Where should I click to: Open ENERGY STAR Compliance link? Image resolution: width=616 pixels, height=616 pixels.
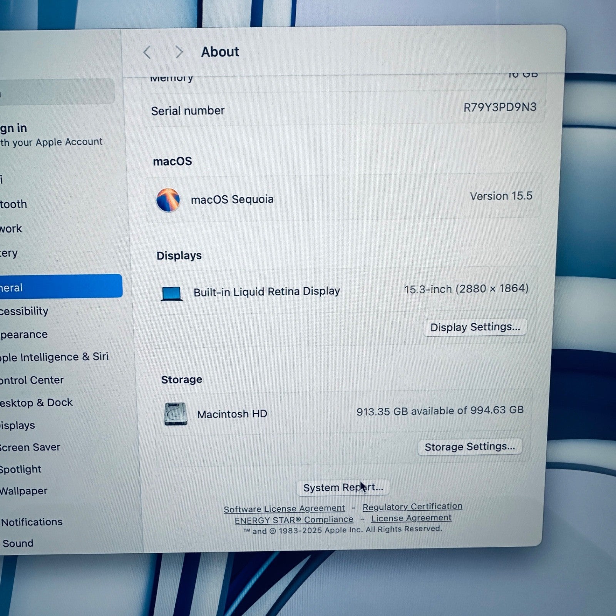[294, 520]
